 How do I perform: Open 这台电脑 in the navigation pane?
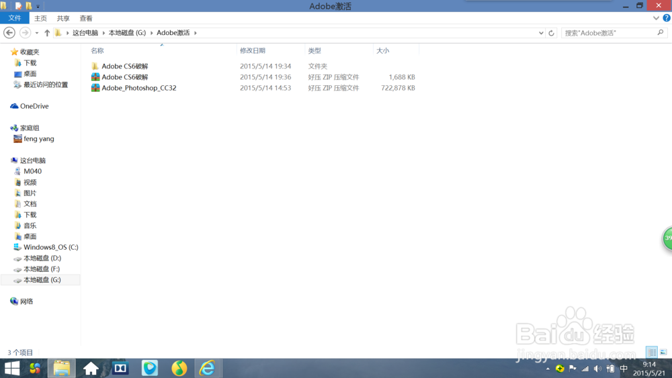(x=32, y=160)
